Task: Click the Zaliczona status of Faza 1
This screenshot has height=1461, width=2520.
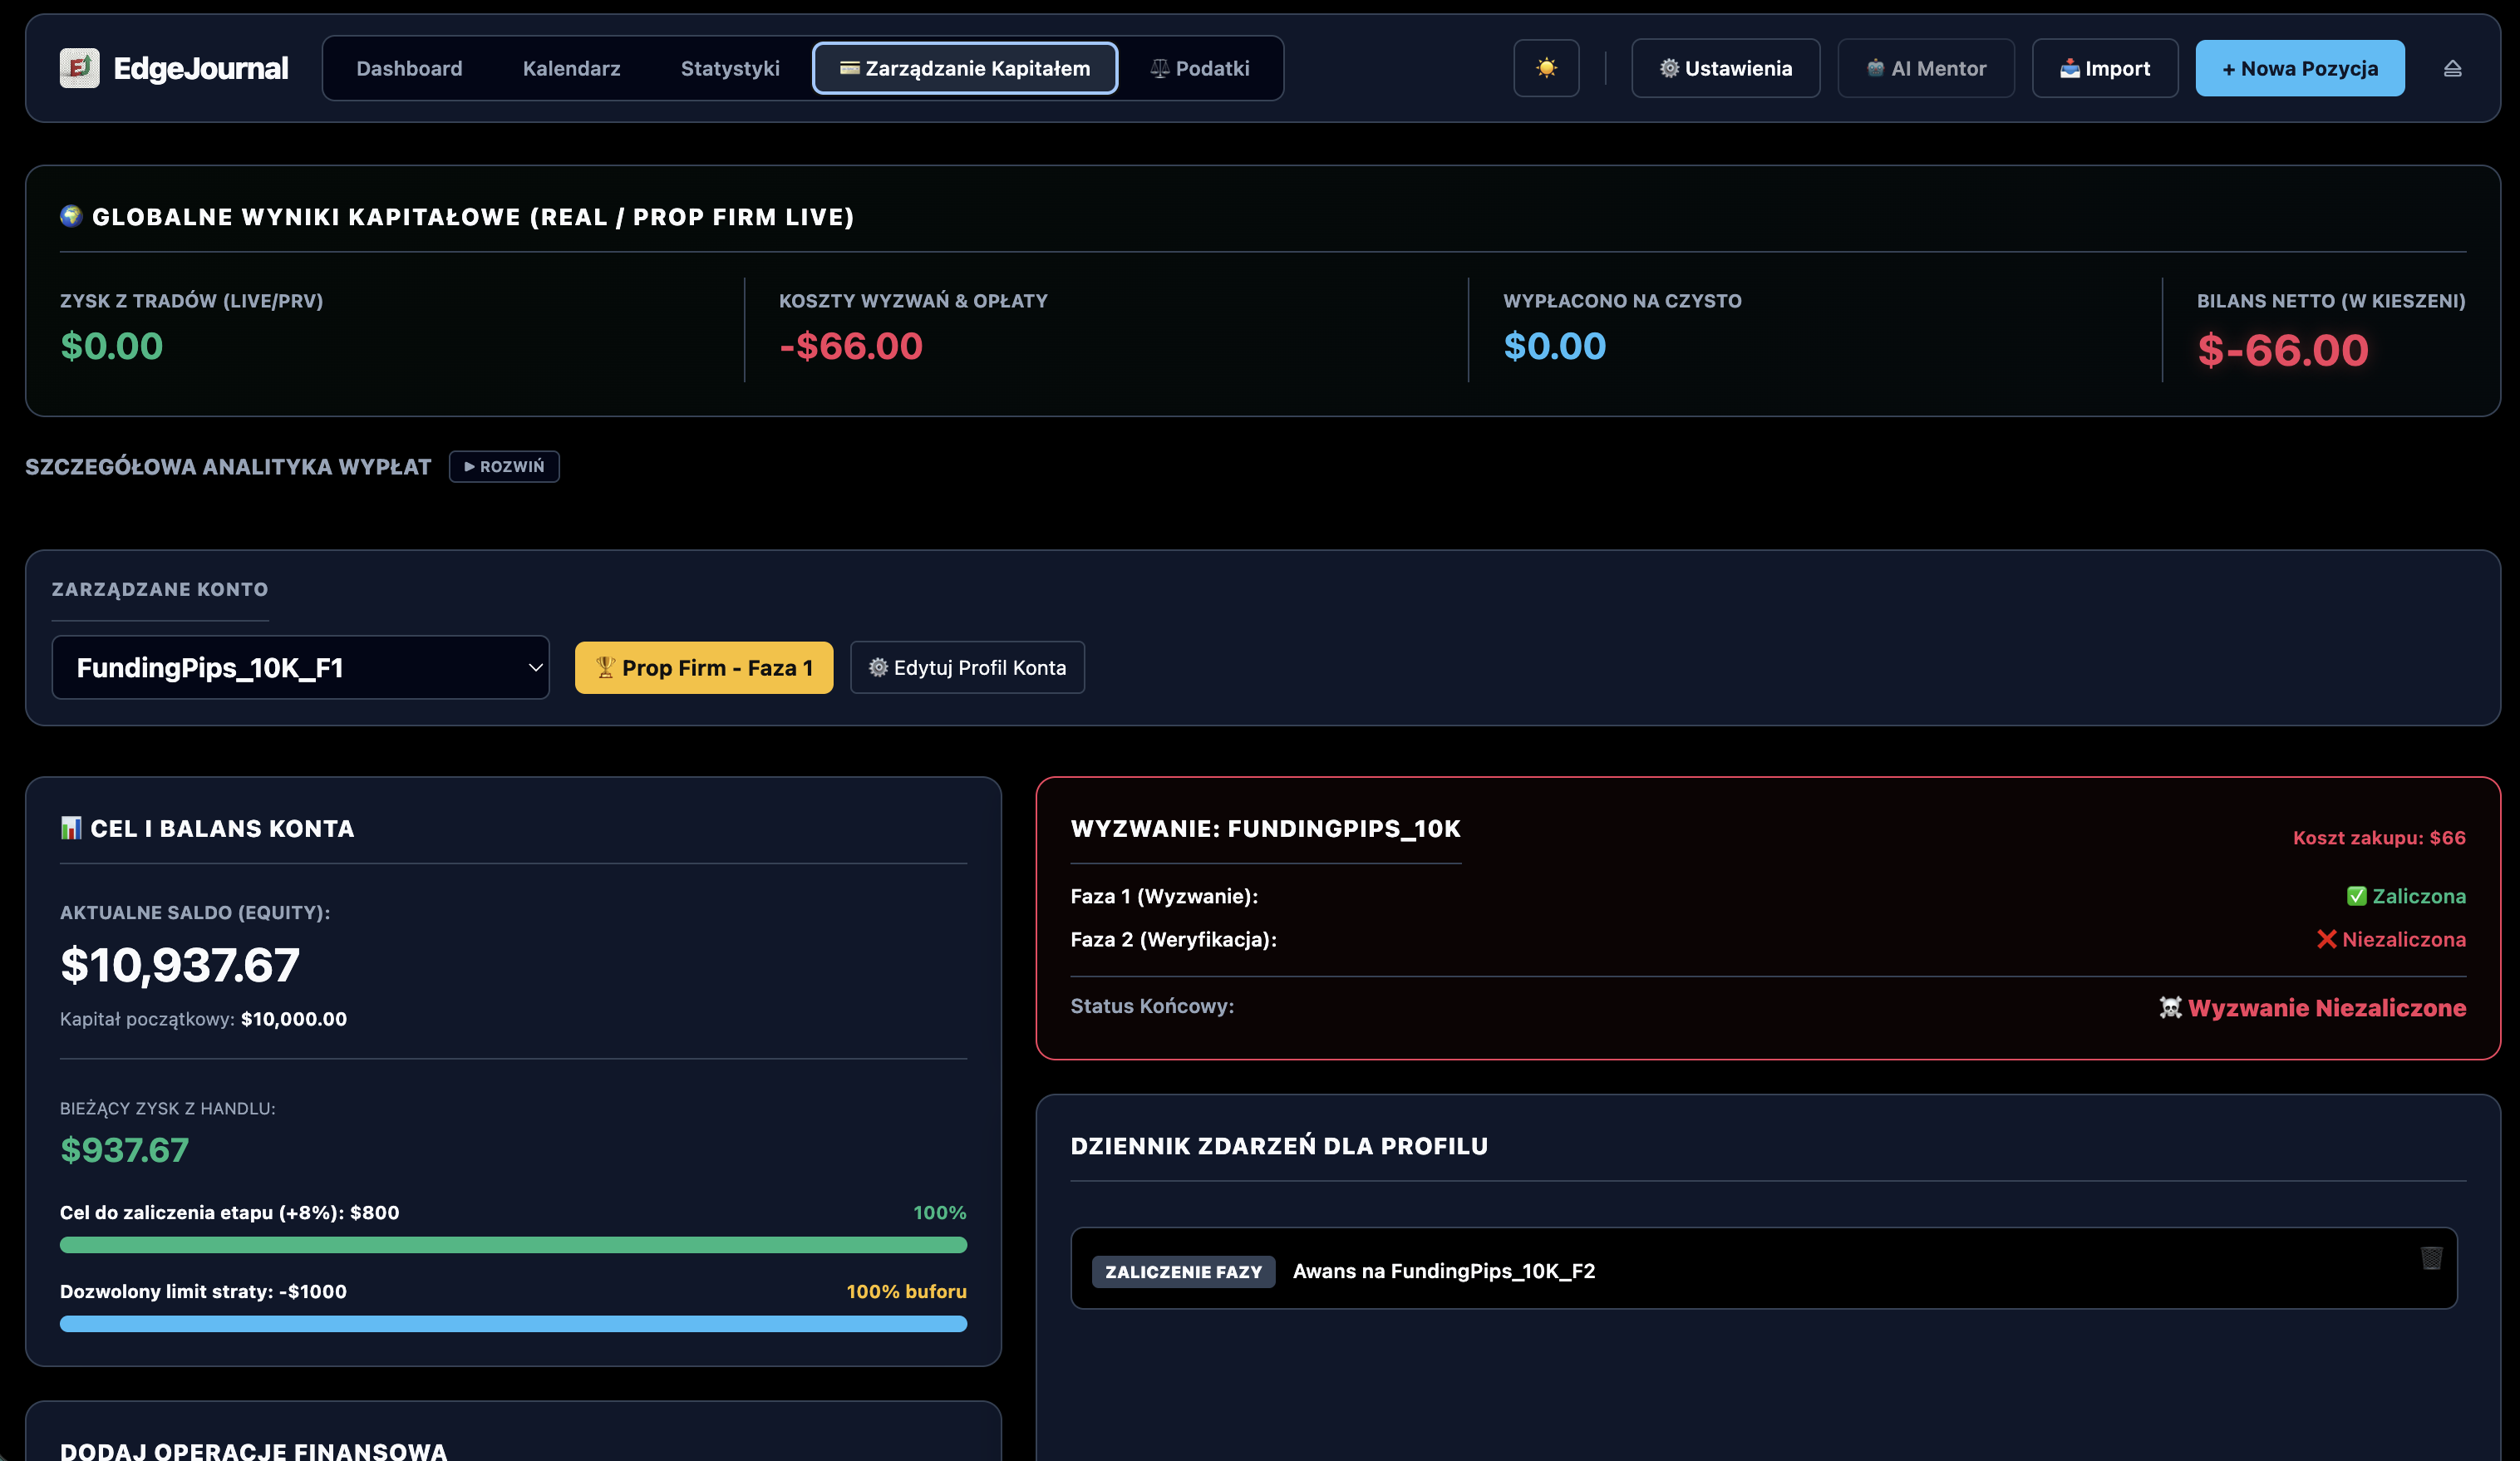Action: pos(2406,896)
